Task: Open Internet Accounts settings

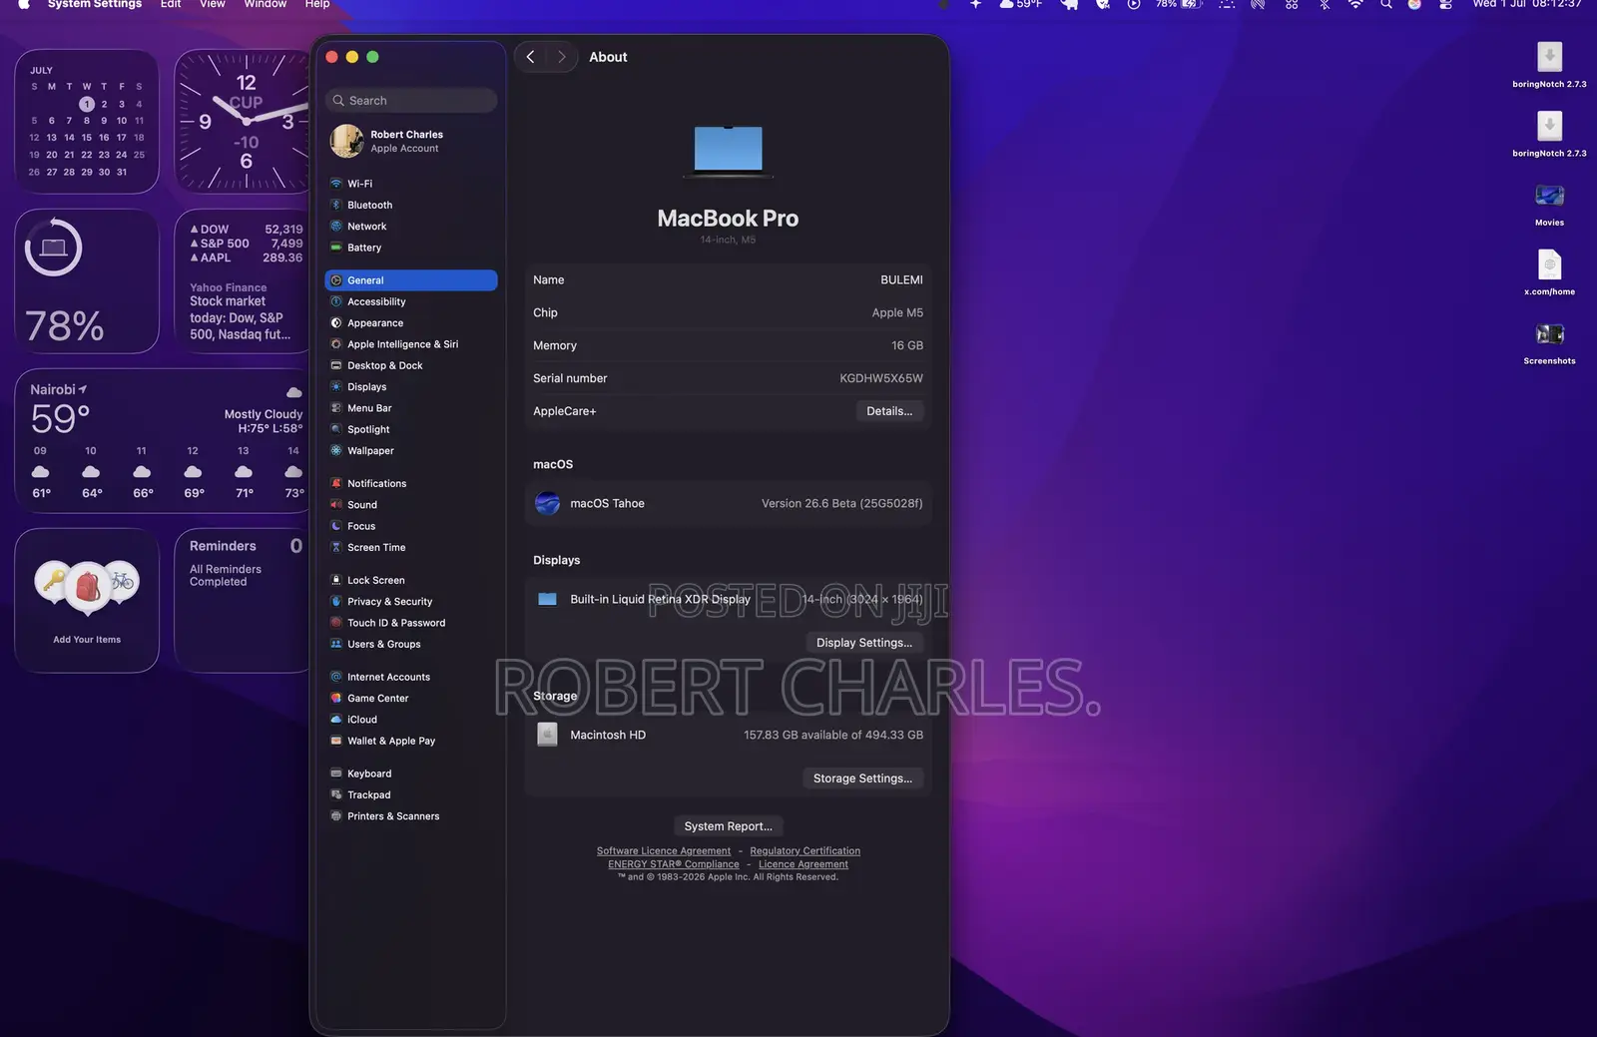Action: pos(410,677)
